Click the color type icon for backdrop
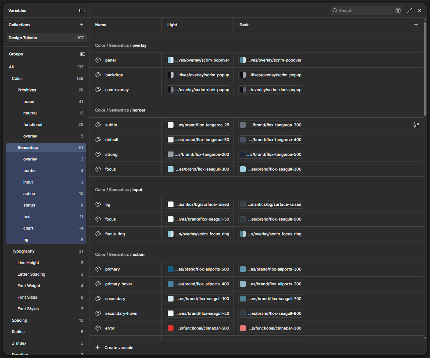This screenshot has height=358, width=430. (x=98, y=75)
